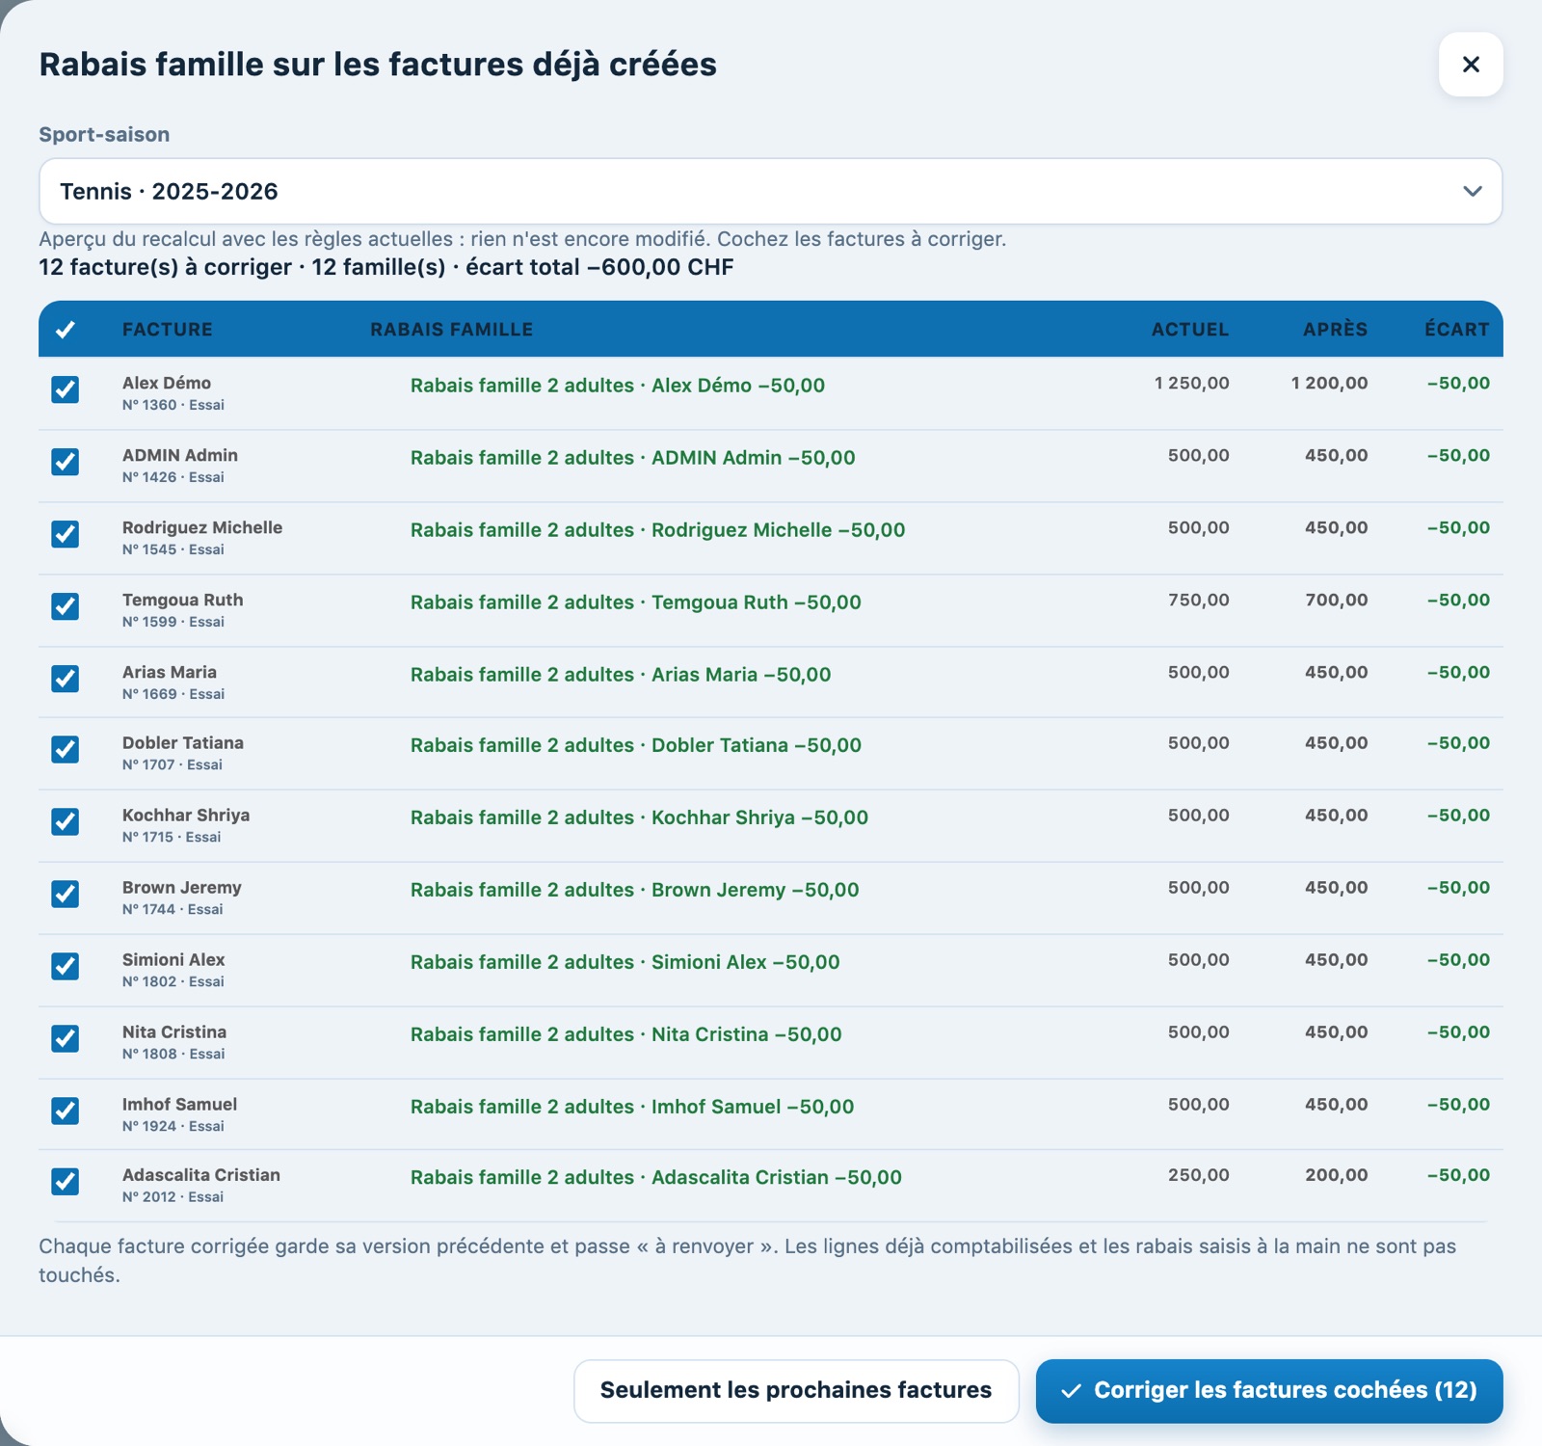The image size is (1542, 1446).
Task: Uncheck the ADMIN Admin invoice
Action: tap(65, 462)
